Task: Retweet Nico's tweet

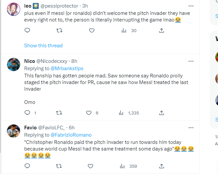Action: click(59, 113)
